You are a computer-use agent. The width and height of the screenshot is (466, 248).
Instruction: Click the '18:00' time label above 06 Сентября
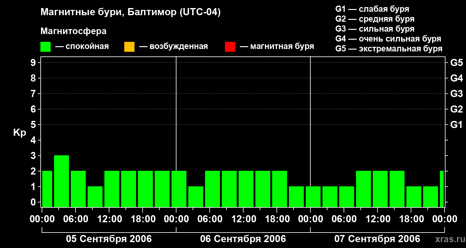coord(277,219)
